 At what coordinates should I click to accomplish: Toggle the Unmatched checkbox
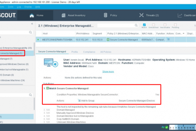(x=154, y=25)
